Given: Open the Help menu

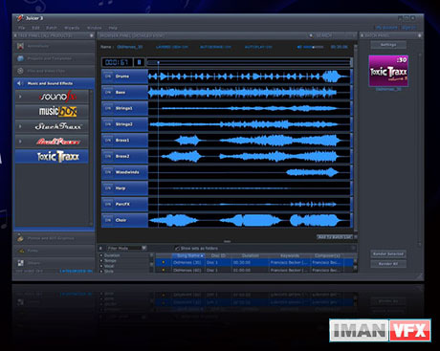Looking at the screenshot, I should click(113, 28).
